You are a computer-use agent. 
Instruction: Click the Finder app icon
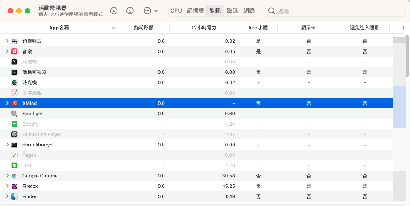coord(14,196)
